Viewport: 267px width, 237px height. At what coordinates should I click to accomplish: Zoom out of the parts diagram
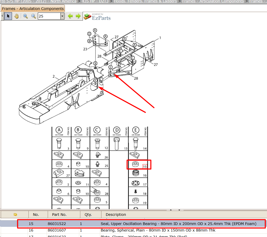click(33, 16)
